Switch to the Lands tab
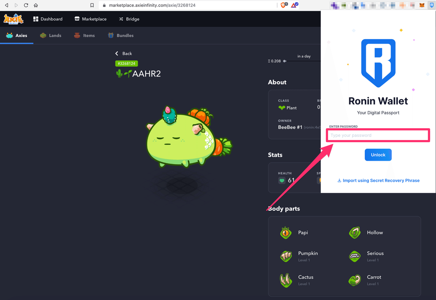 coord(51,35)
